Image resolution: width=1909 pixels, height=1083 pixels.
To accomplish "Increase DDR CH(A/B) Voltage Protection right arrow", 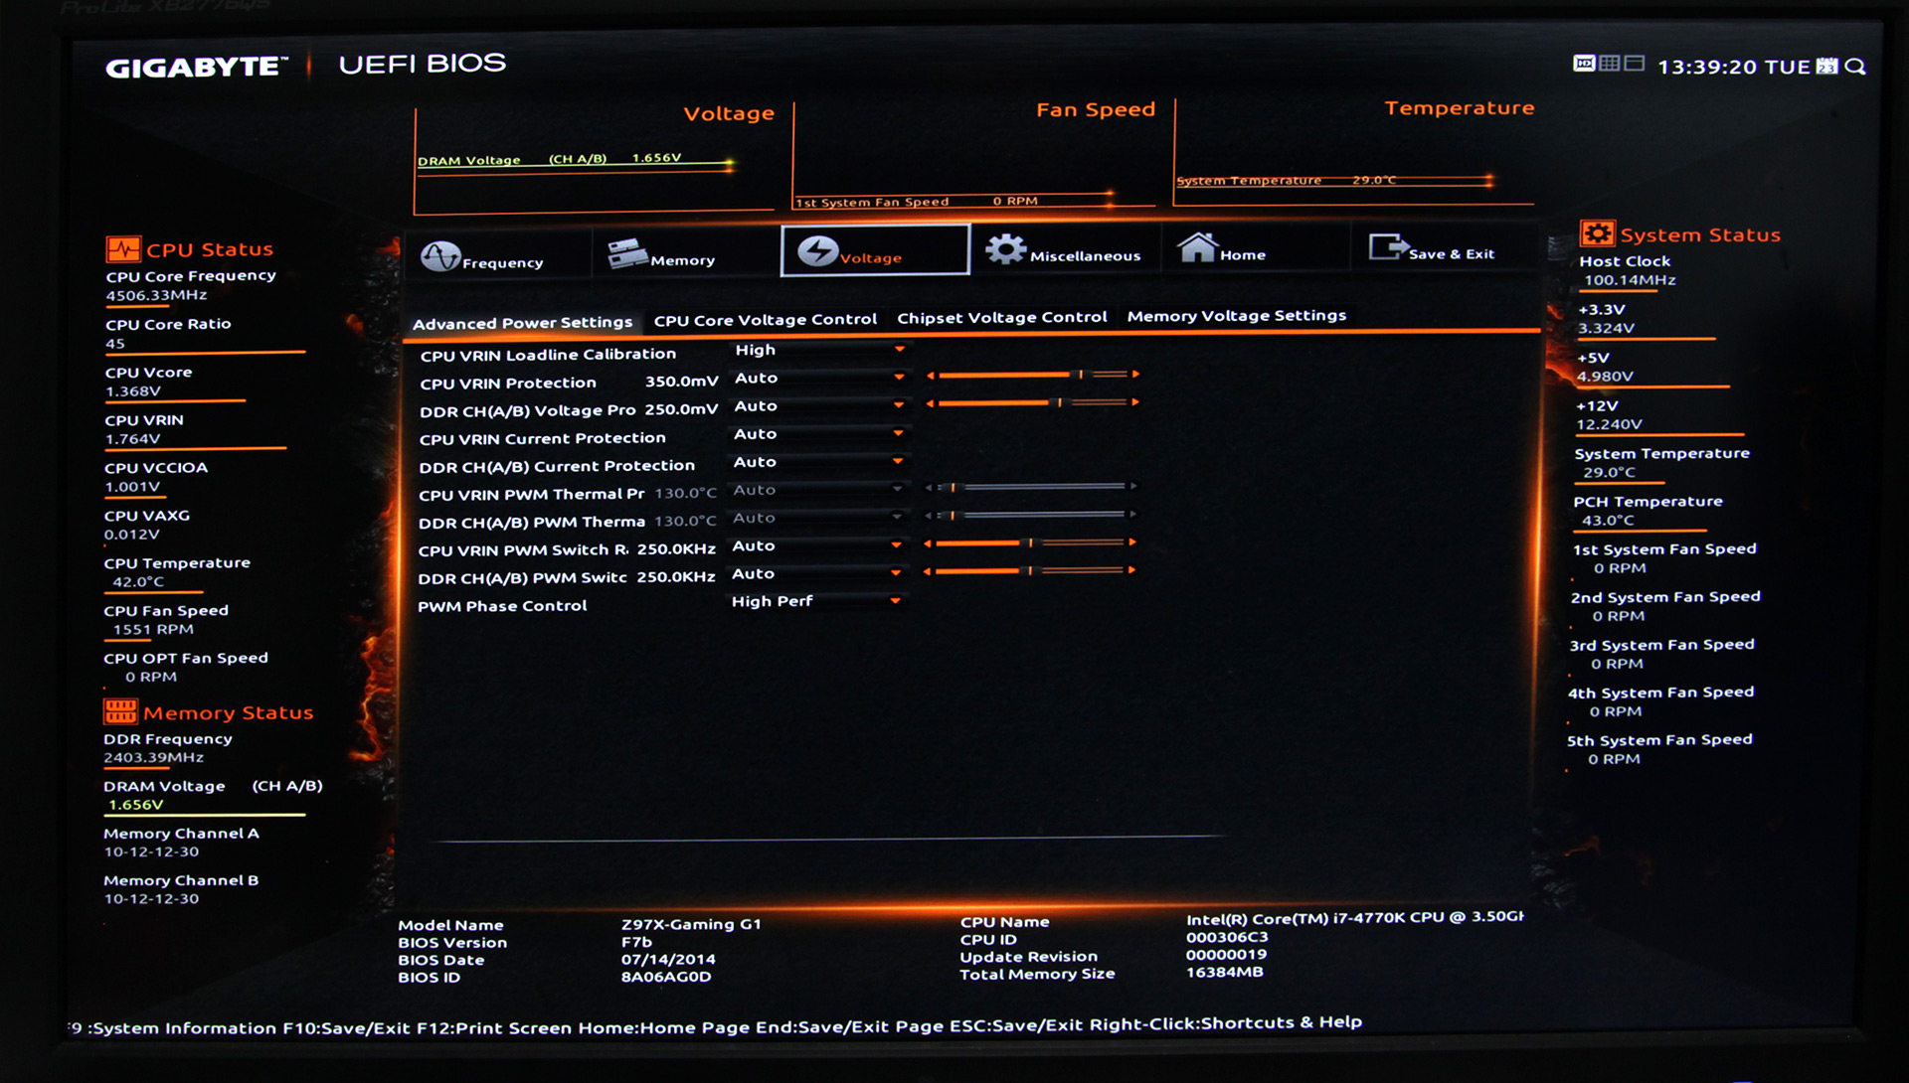I will pyautogui.click(x=1135, y=402).
